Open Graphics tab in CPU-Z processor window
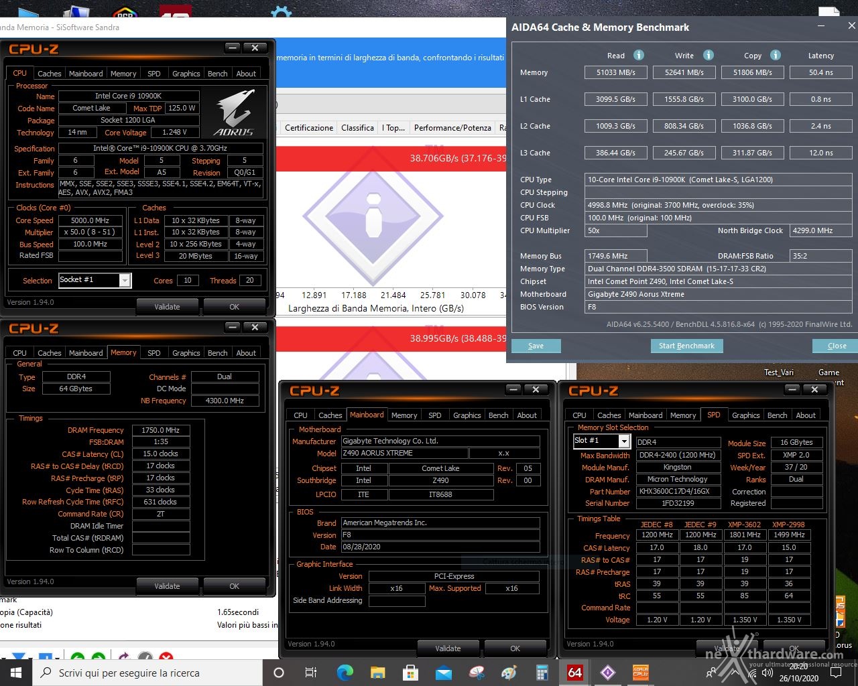The width and height of the screenshot is (858, 686). tap(186, 74)
